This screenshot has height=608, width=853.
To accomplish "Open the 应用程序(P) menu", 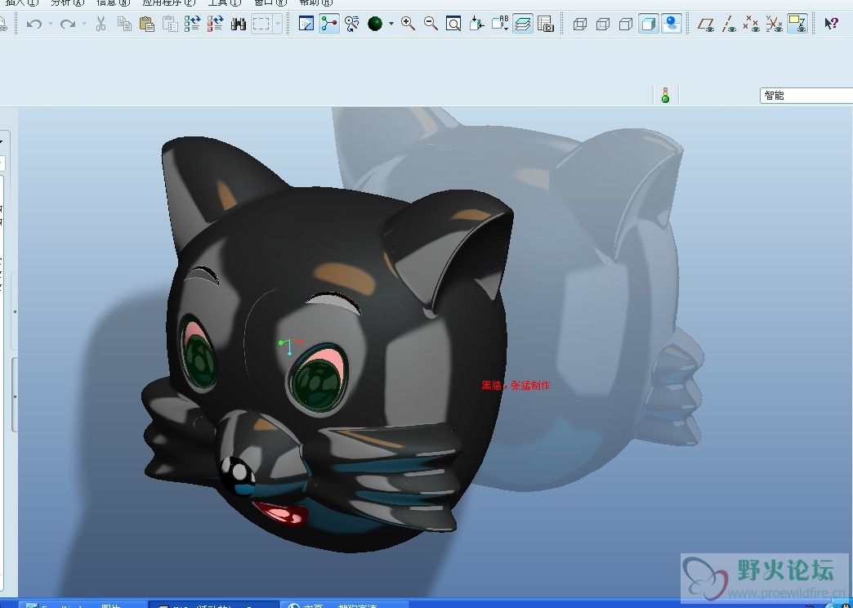I will pos(168,2).
